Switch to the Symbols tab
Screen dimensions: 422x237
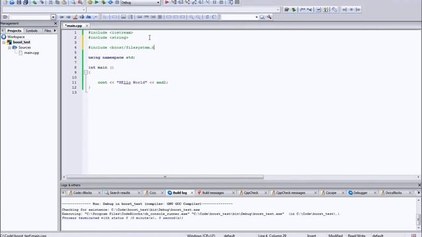[32, 31]
